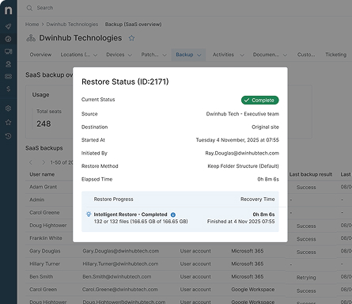
Task: Go to previous page of SaaS backups
Action: [x=31, y=162]
